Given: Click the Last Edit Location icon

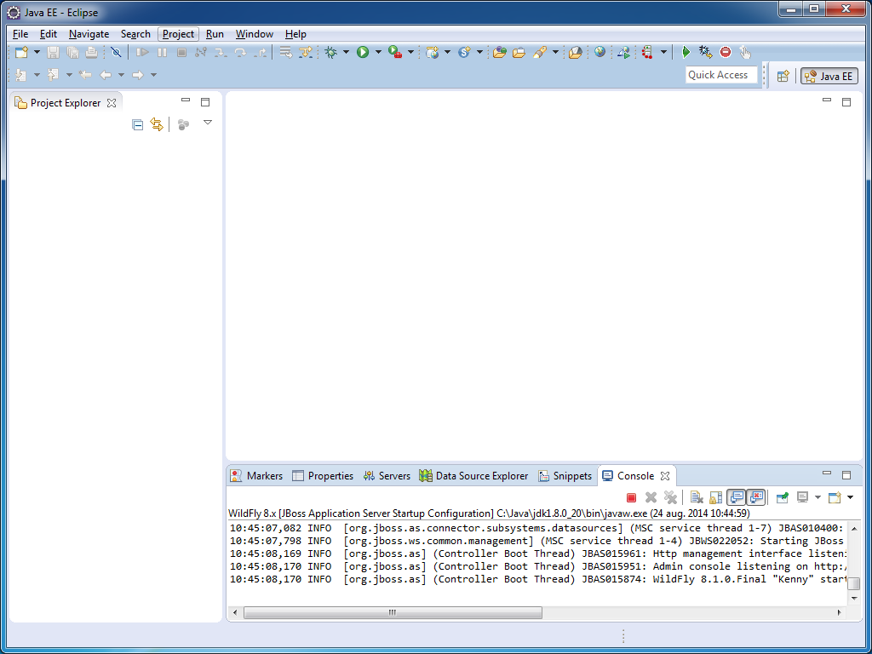Looking at the screenshot, I should (x=85, y=75).
